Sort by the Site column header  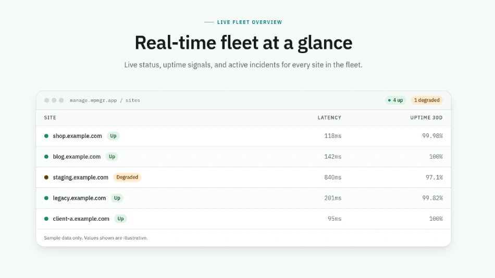(x=50, y=118)
